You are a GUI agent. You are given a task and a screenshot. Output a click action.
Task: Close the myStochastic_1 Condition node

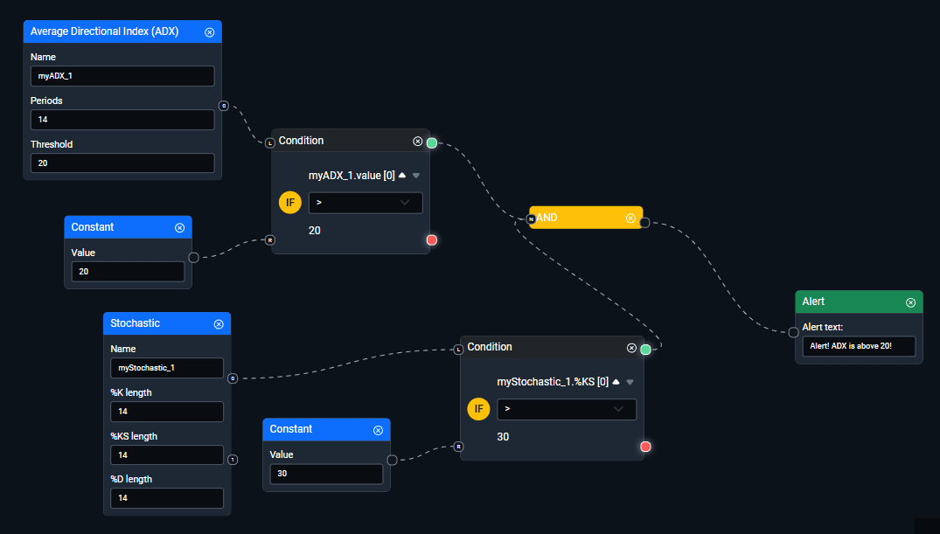pyautogui.click(x=631, y=348)
